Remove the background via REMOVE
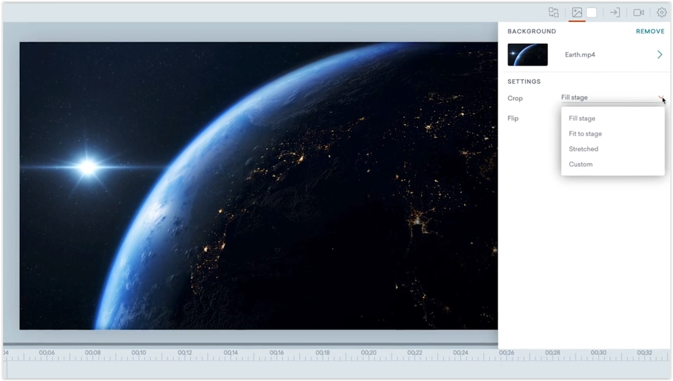Viewport: 673px width, 381px height. pyautogui.click(x=650, y=31)
